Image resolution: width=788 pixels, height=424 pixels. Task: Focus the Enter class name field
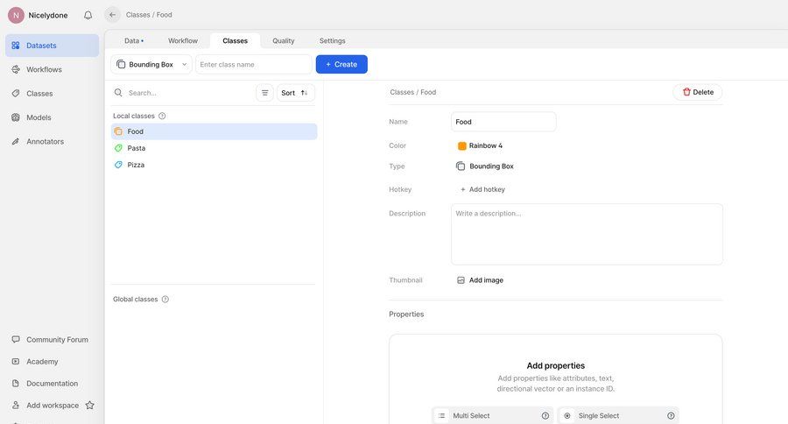point(253,64)
